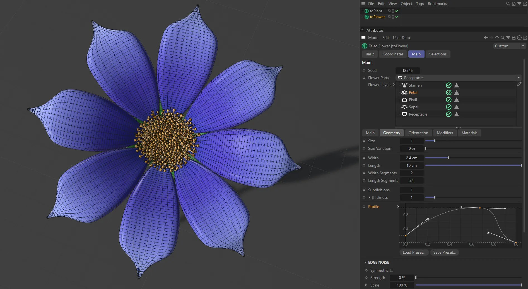Open the Bookmarks menu
Viewport: 528px width, 289px height.
[437, 4]
